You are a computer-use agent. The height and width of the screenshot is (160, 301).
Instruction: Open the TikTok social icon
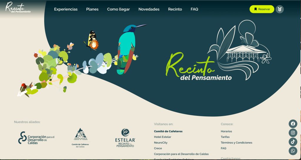tap(293, 142)
